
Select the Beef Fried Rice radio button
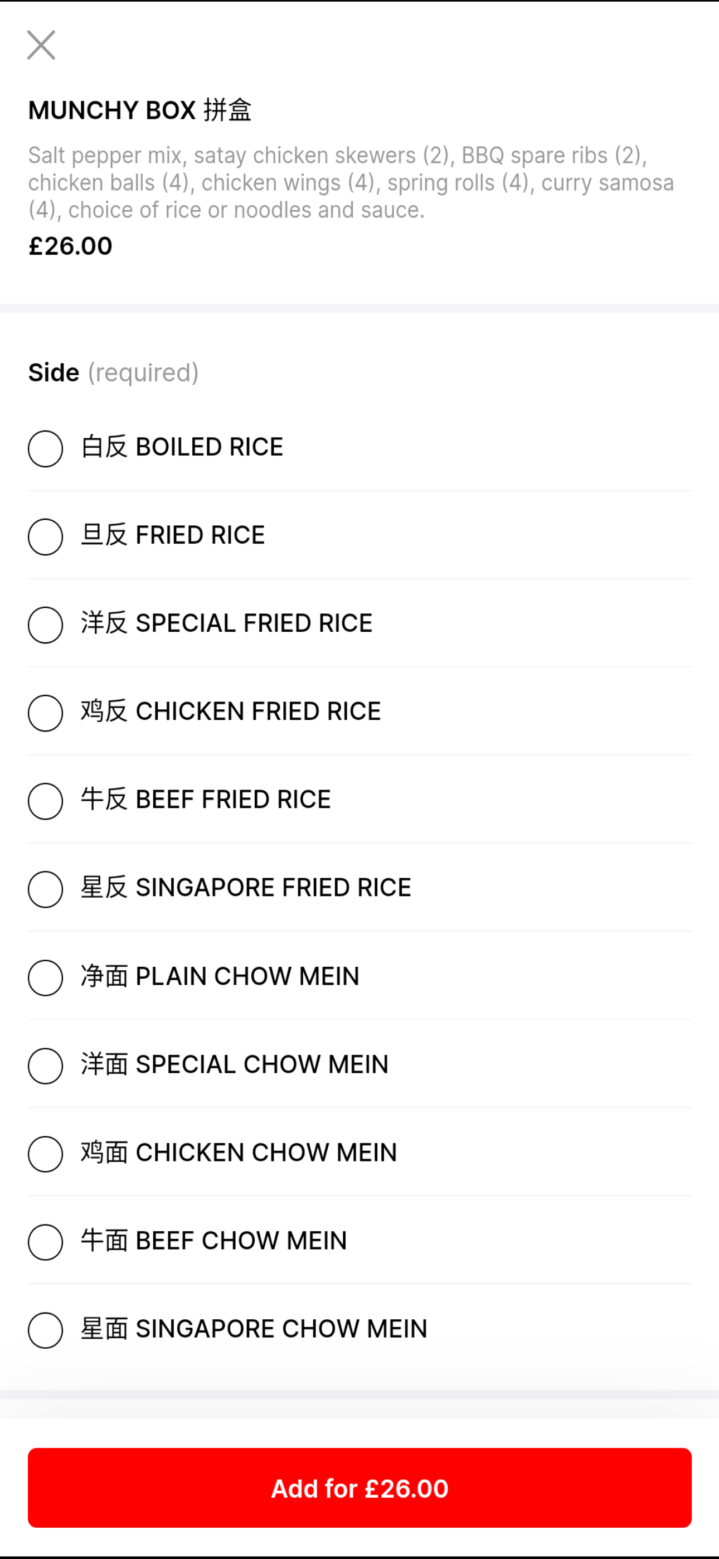pyautogui.click(x=45, y=801)
